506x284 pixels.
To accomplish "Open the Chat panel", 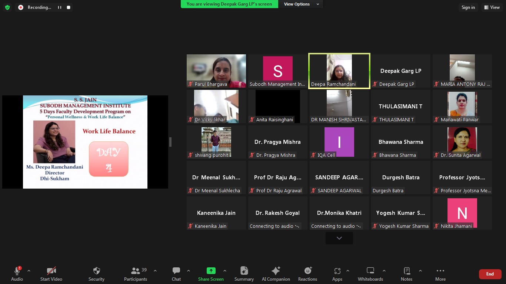I will tap(176, 274).
